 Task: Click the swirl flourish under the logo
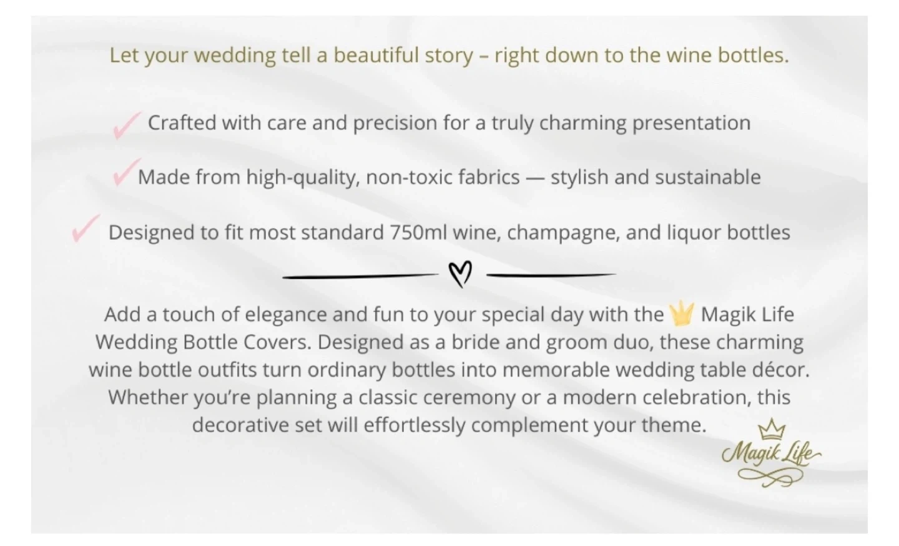(x=770, y=477)
